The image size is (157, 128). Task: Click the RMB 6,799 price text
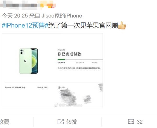tap(42, 88)
